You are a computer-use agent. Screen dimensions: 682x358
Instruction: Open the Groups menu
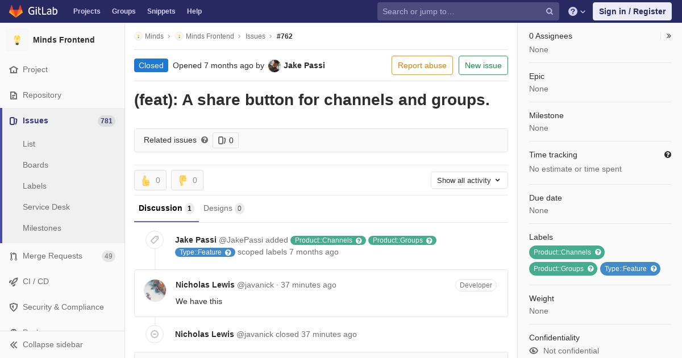(123, 11)
